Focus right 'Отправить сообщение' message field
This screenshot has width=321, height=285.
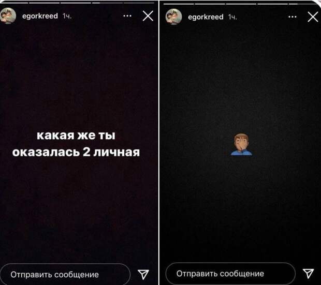point(230,274)
